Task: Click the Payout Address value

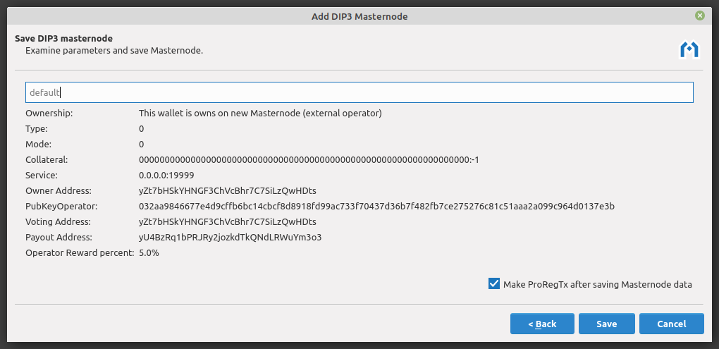Action: 230,238
